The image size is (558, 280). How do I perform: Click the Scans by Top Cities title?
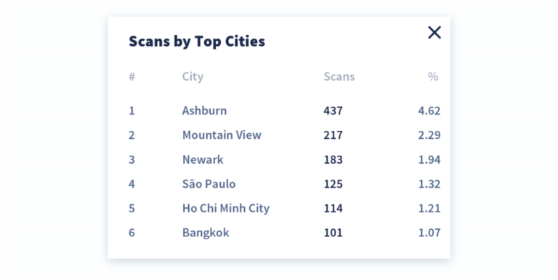[197, 41]
